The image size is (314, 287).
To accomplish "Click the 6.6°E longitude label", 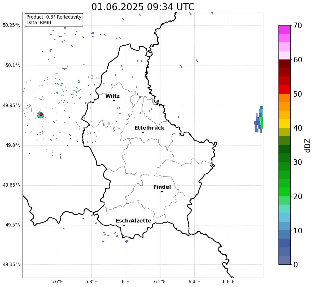I will 229,282.
